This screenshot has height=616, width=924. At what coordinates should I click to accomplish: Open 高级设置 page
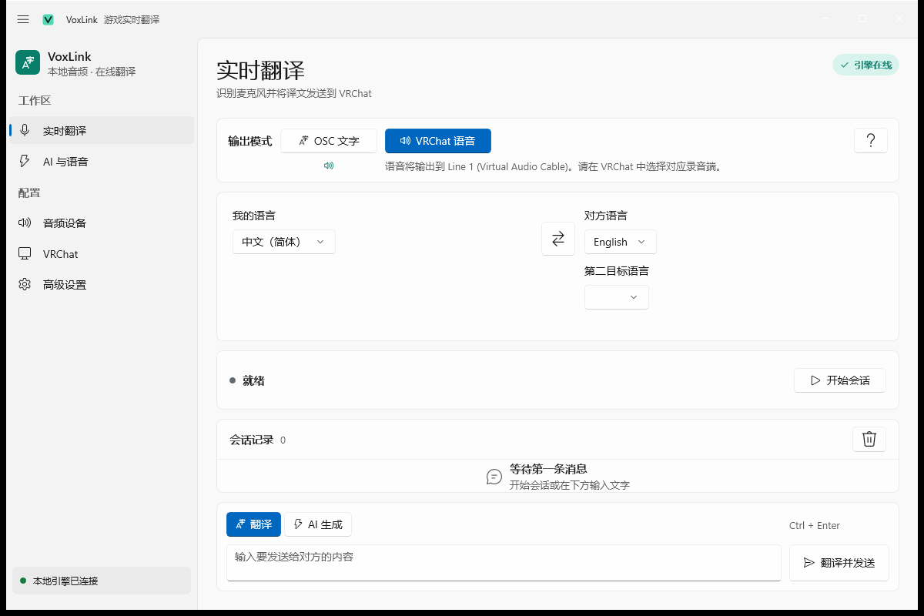(x=102, y=285)
